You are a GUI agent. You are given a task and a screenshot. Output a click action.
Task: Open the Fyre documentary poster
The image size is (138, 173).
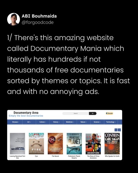click(36, 144)
